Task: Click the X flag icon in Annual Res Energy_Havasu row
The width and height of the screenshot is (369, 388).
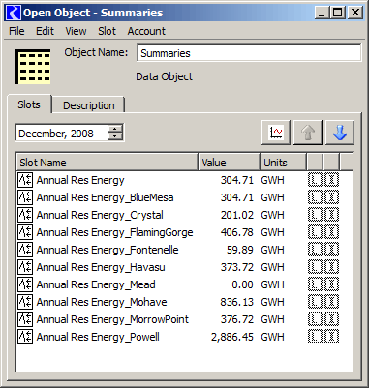Action: pyautogui.click(x=331, y=267)
